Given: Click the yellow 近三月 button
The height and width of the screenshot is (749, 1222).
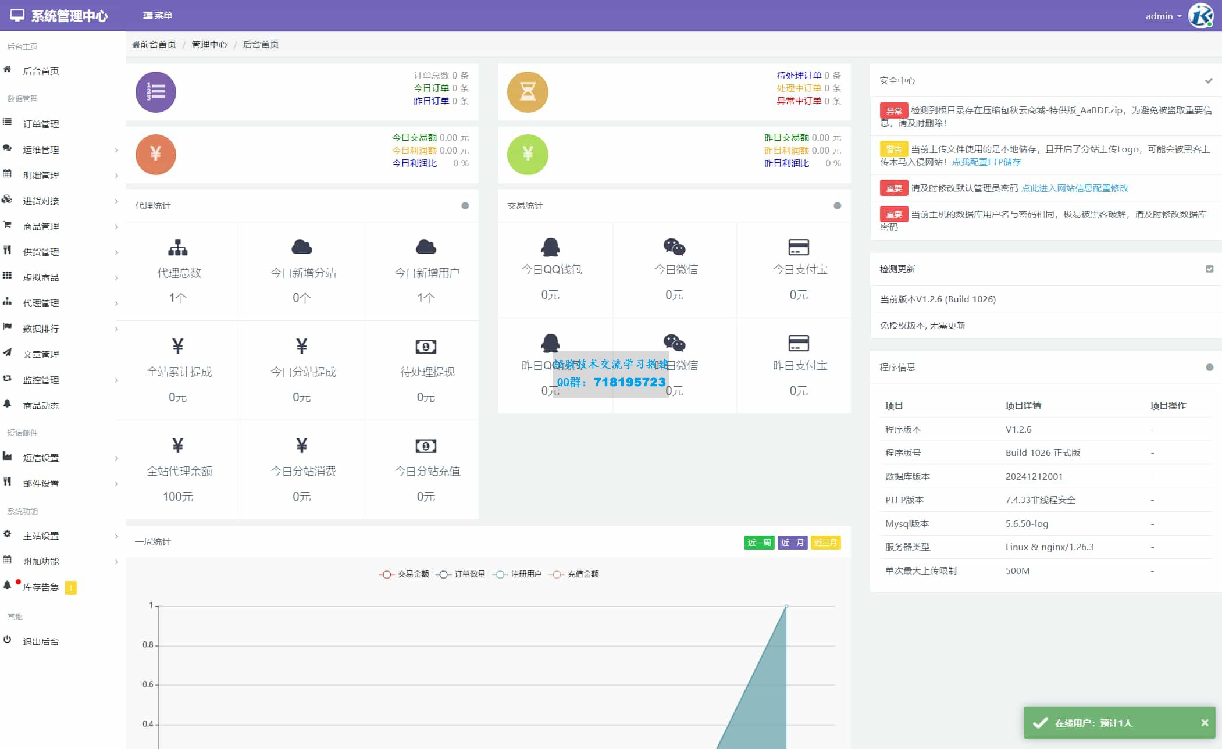Looking at the screenshot, I should (x=825, y=543).
